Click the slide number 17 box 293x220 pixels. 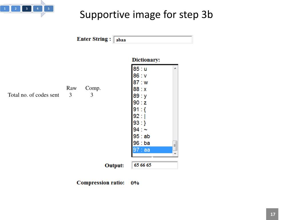[272, 214]
